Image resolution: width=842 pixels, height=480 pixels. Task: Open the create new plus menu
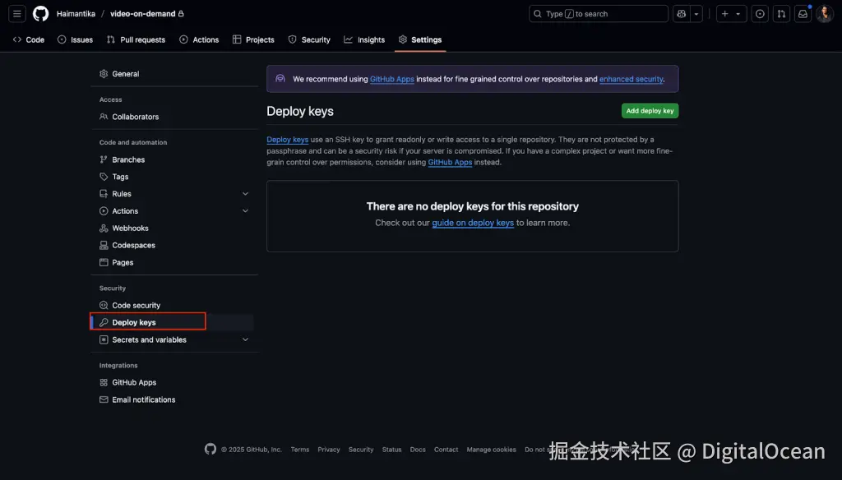(x=731, y=14)
